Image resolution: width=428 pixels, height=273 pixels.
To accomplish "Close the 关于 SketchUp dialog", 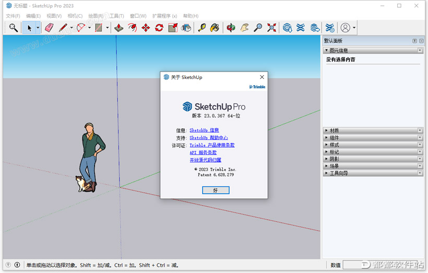I will pyautogui.click(x=262, y=77).
